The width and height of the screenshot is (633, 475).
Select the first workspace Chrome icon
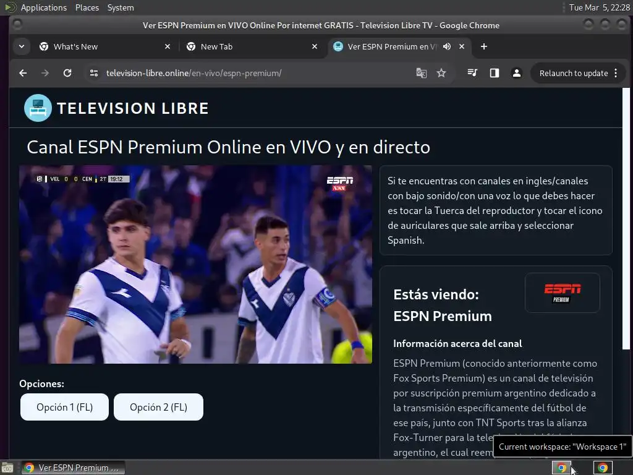(x=561, y=468)
